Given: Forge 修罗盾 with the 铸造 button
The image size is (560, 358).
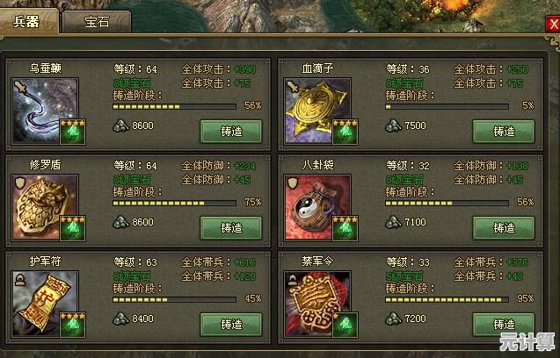Looking at the screenshot, I should pyautogui.click(x=231, y=227).
